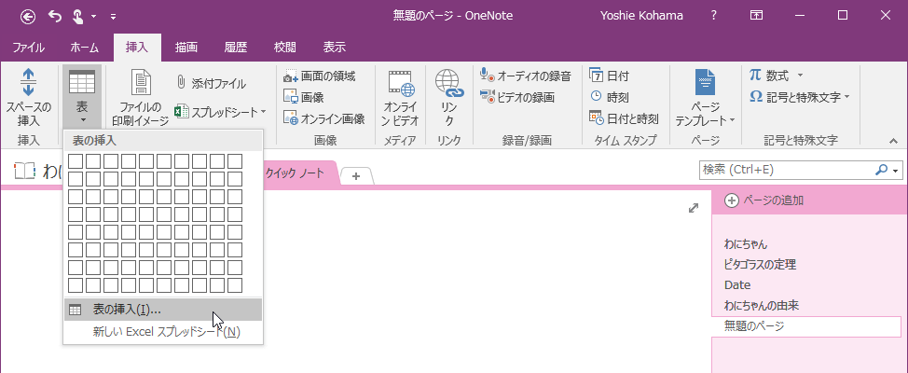Click Yoshie Kohama account name
The height and width of the screenshot is (373, 908).
[641, 16]
